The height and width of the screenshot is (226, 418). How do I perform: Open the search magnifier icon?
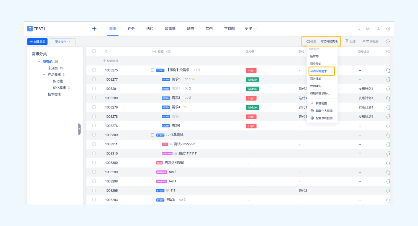358,29
